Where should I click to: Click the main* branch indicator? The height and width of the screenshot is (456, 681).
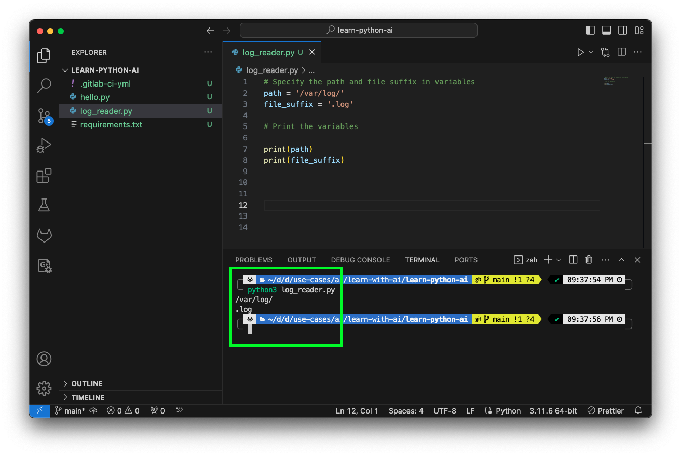(70, 410)
